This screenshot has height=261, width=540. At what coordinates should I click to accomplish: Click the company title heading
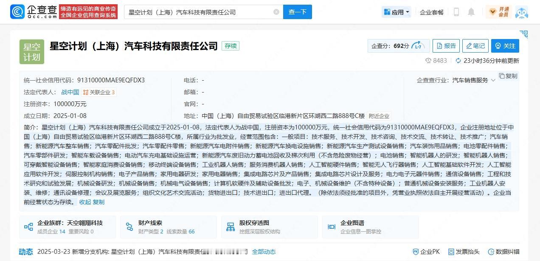pyautogui.click(x=134, y=46)
